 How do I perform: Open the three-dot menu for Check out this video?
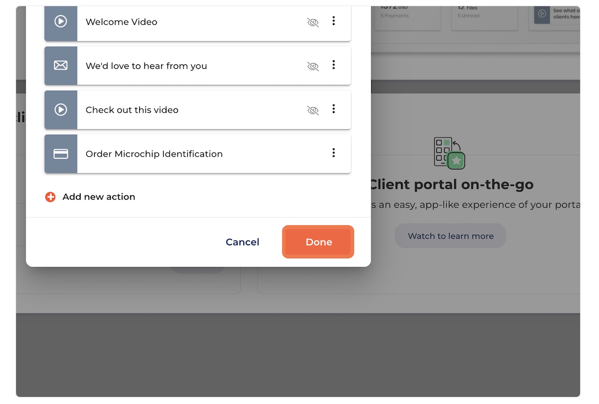(333, 109)
